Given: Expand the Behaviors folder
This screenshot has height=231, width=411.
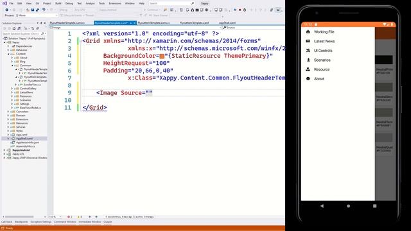Looking at the screenshot, I should point(8,50).
